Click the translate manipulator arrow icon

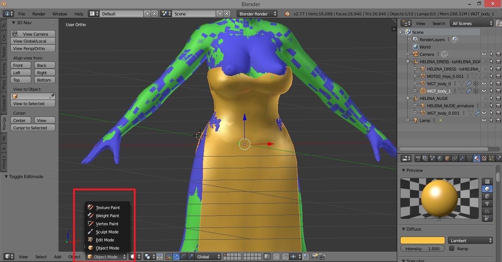[176, 256]
